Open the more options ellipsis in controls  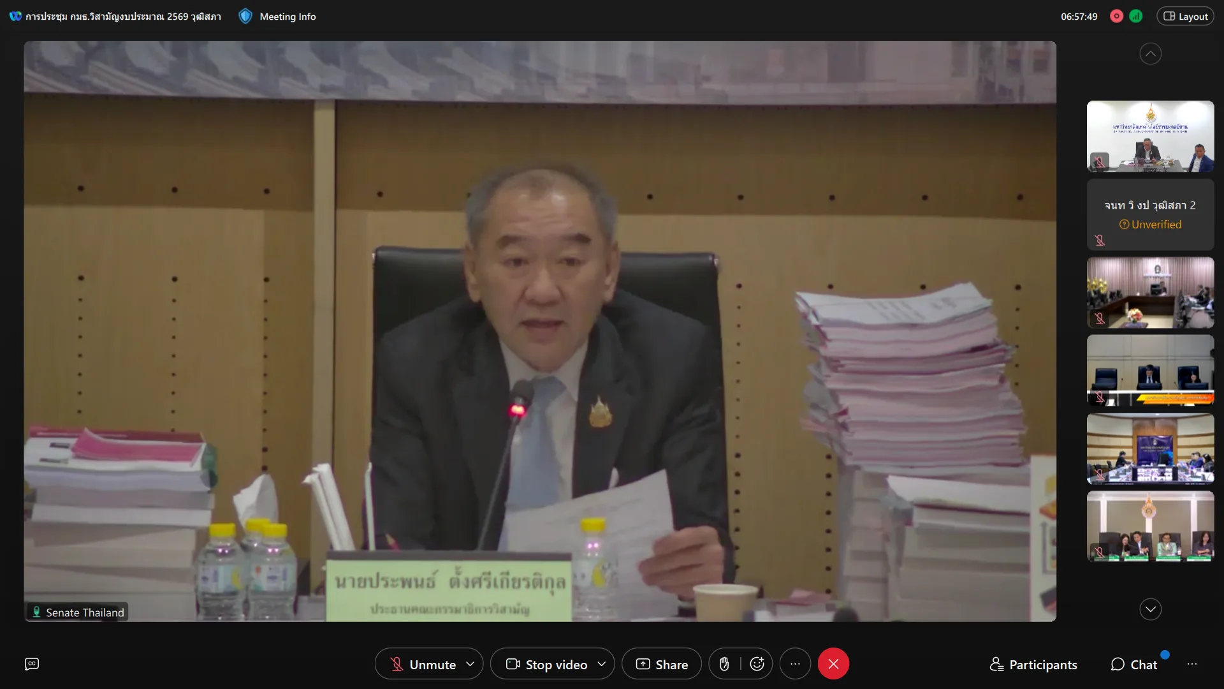795,664
